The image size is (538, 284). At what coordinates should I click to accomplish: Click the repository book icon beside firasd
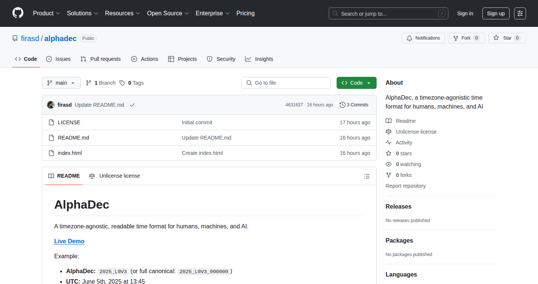pyautogui.click(x=15, y=38)
